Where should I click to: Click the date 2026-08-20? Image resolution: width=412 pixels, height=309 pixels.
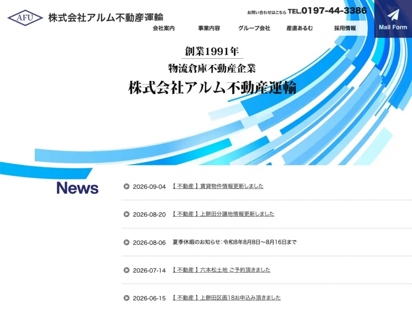(x=149, y=214)
